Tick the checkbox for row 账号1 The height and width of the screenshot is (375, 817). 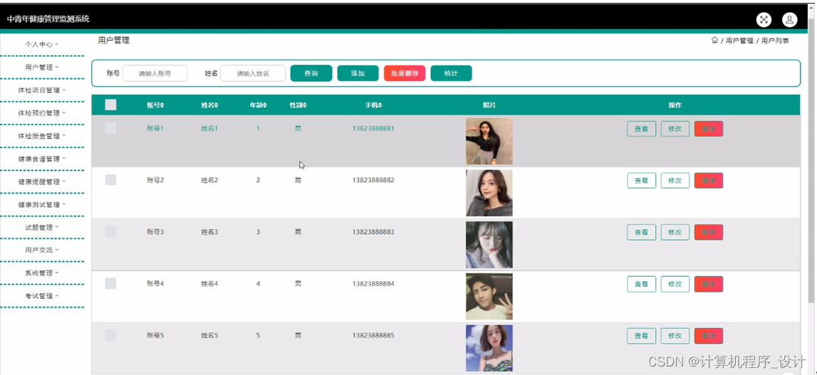point(110,128)
